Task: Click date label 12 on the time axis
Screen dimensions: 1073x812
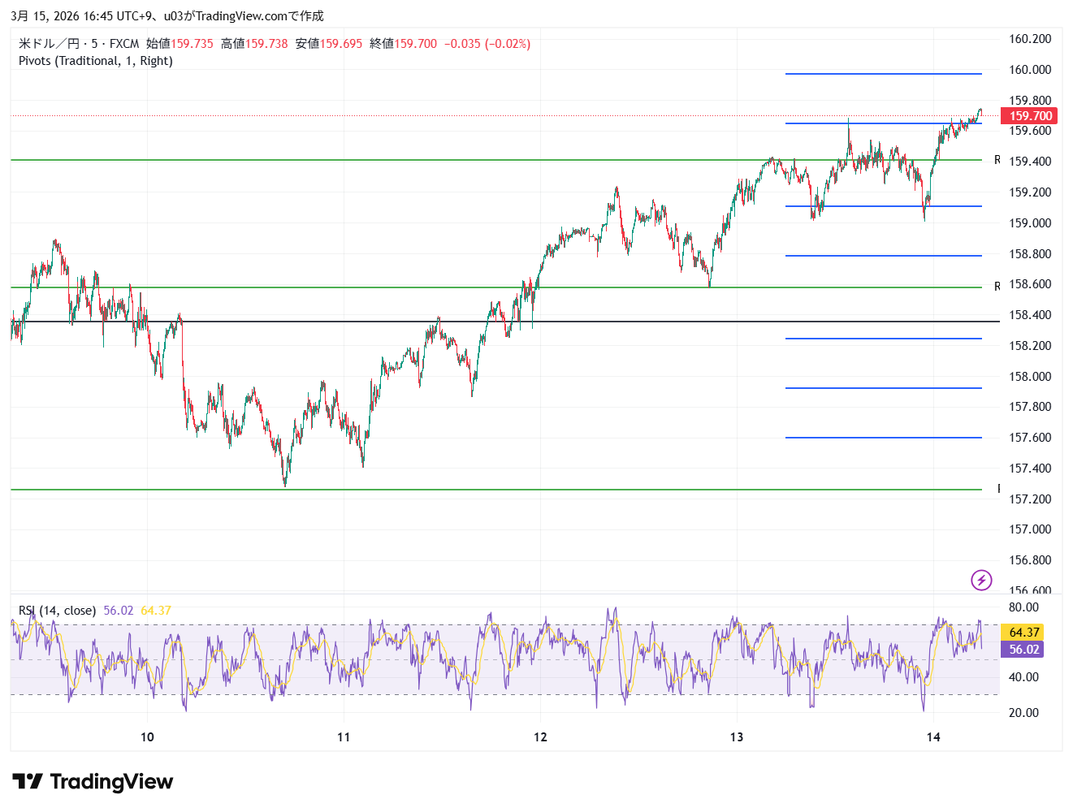Action: pos(540,737)
